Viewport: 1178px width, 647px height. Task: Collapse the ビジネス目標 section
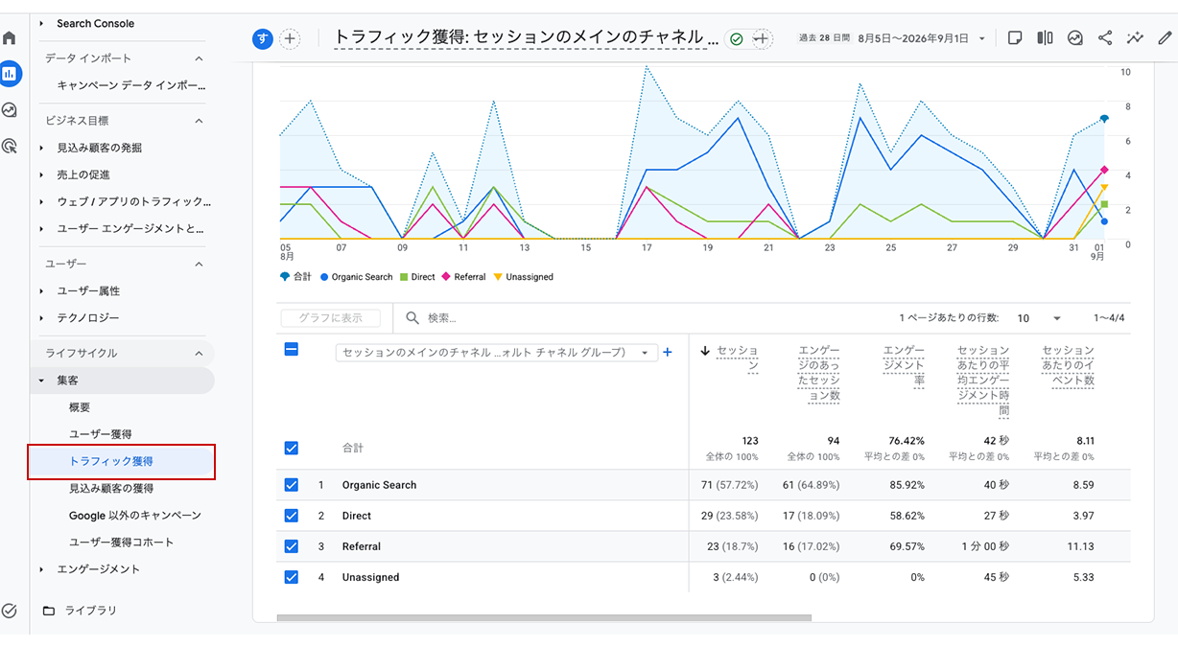tap(199, 121)
